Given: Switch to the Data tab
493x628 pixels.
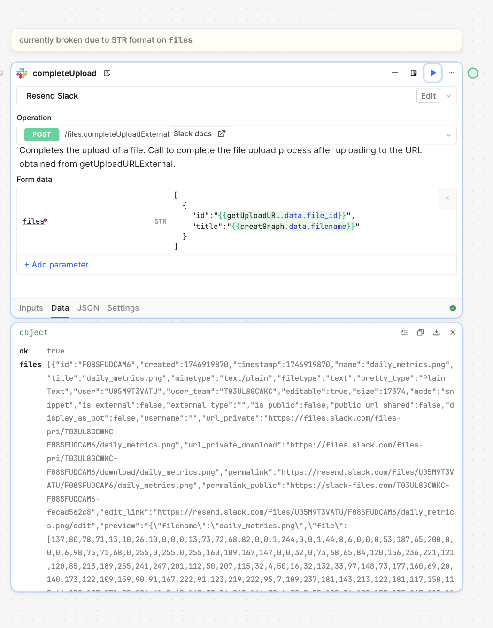Looking at the screenshot, I should click(60, 308).
